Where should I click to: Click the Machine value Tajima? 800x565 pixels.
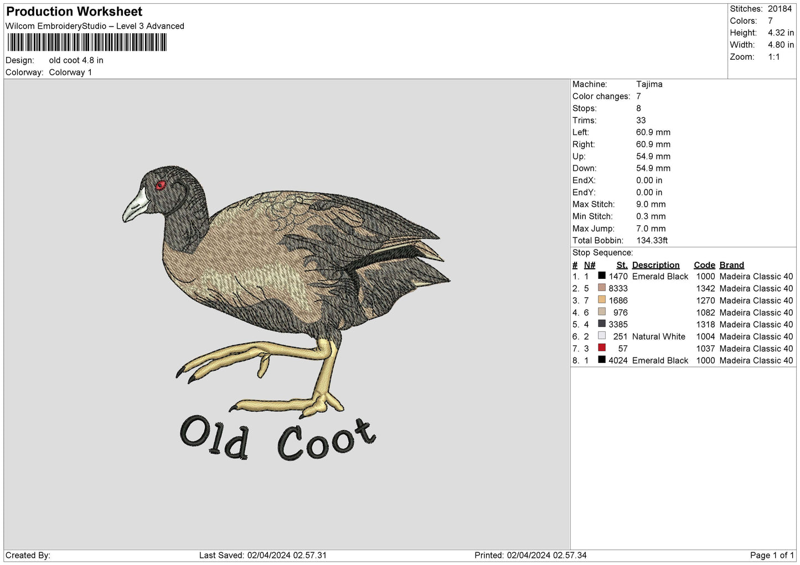[x=649, y=84]
